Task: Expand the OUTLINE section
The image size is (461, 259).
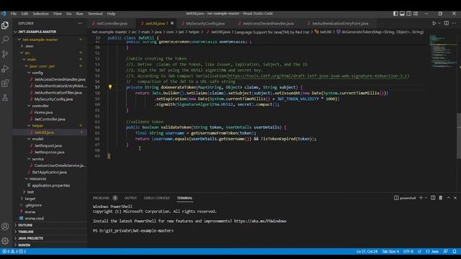Action: [25, 225]
